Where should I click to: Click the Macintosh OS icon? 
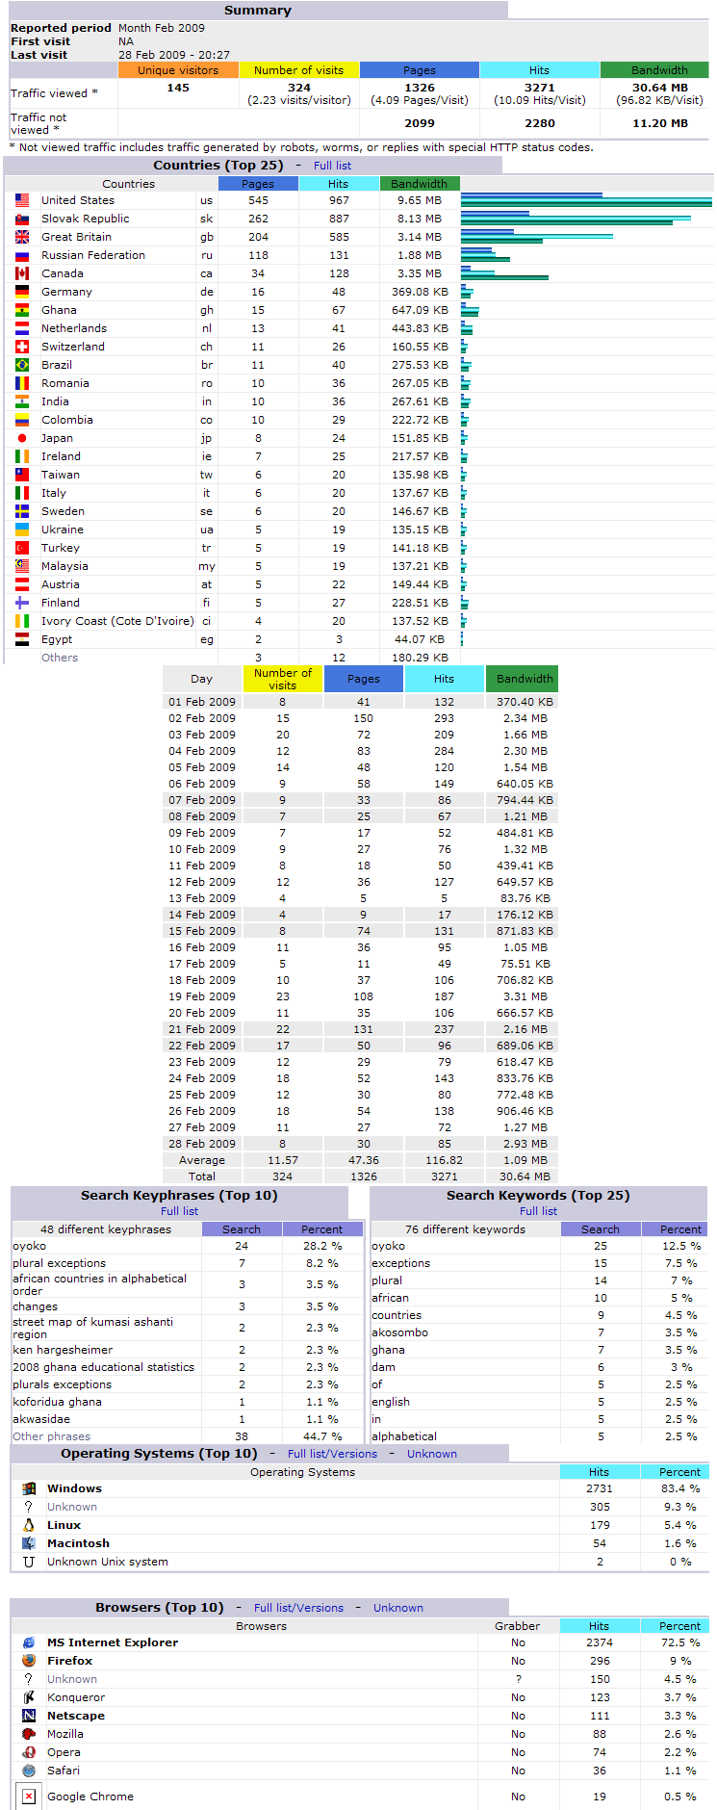click(29, 1543)
